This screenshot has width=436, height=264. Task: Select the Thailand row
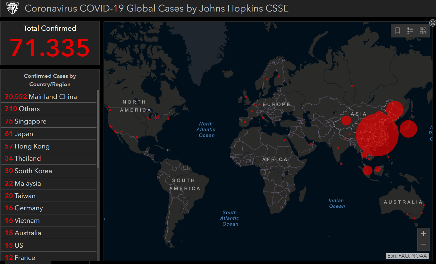pos(49,159)
